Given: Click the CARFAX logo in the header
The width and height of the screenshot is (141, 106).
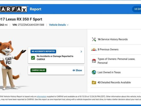Looking at the screenshot, I should pos(14,9).
